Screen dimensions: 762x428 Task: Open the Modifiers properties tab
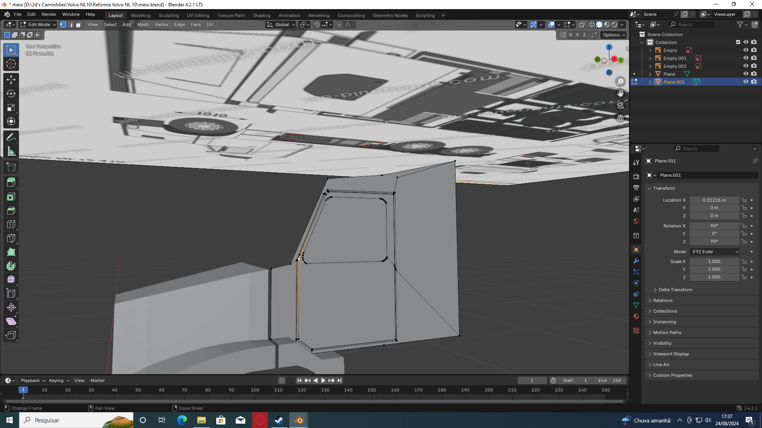point(636,261)
